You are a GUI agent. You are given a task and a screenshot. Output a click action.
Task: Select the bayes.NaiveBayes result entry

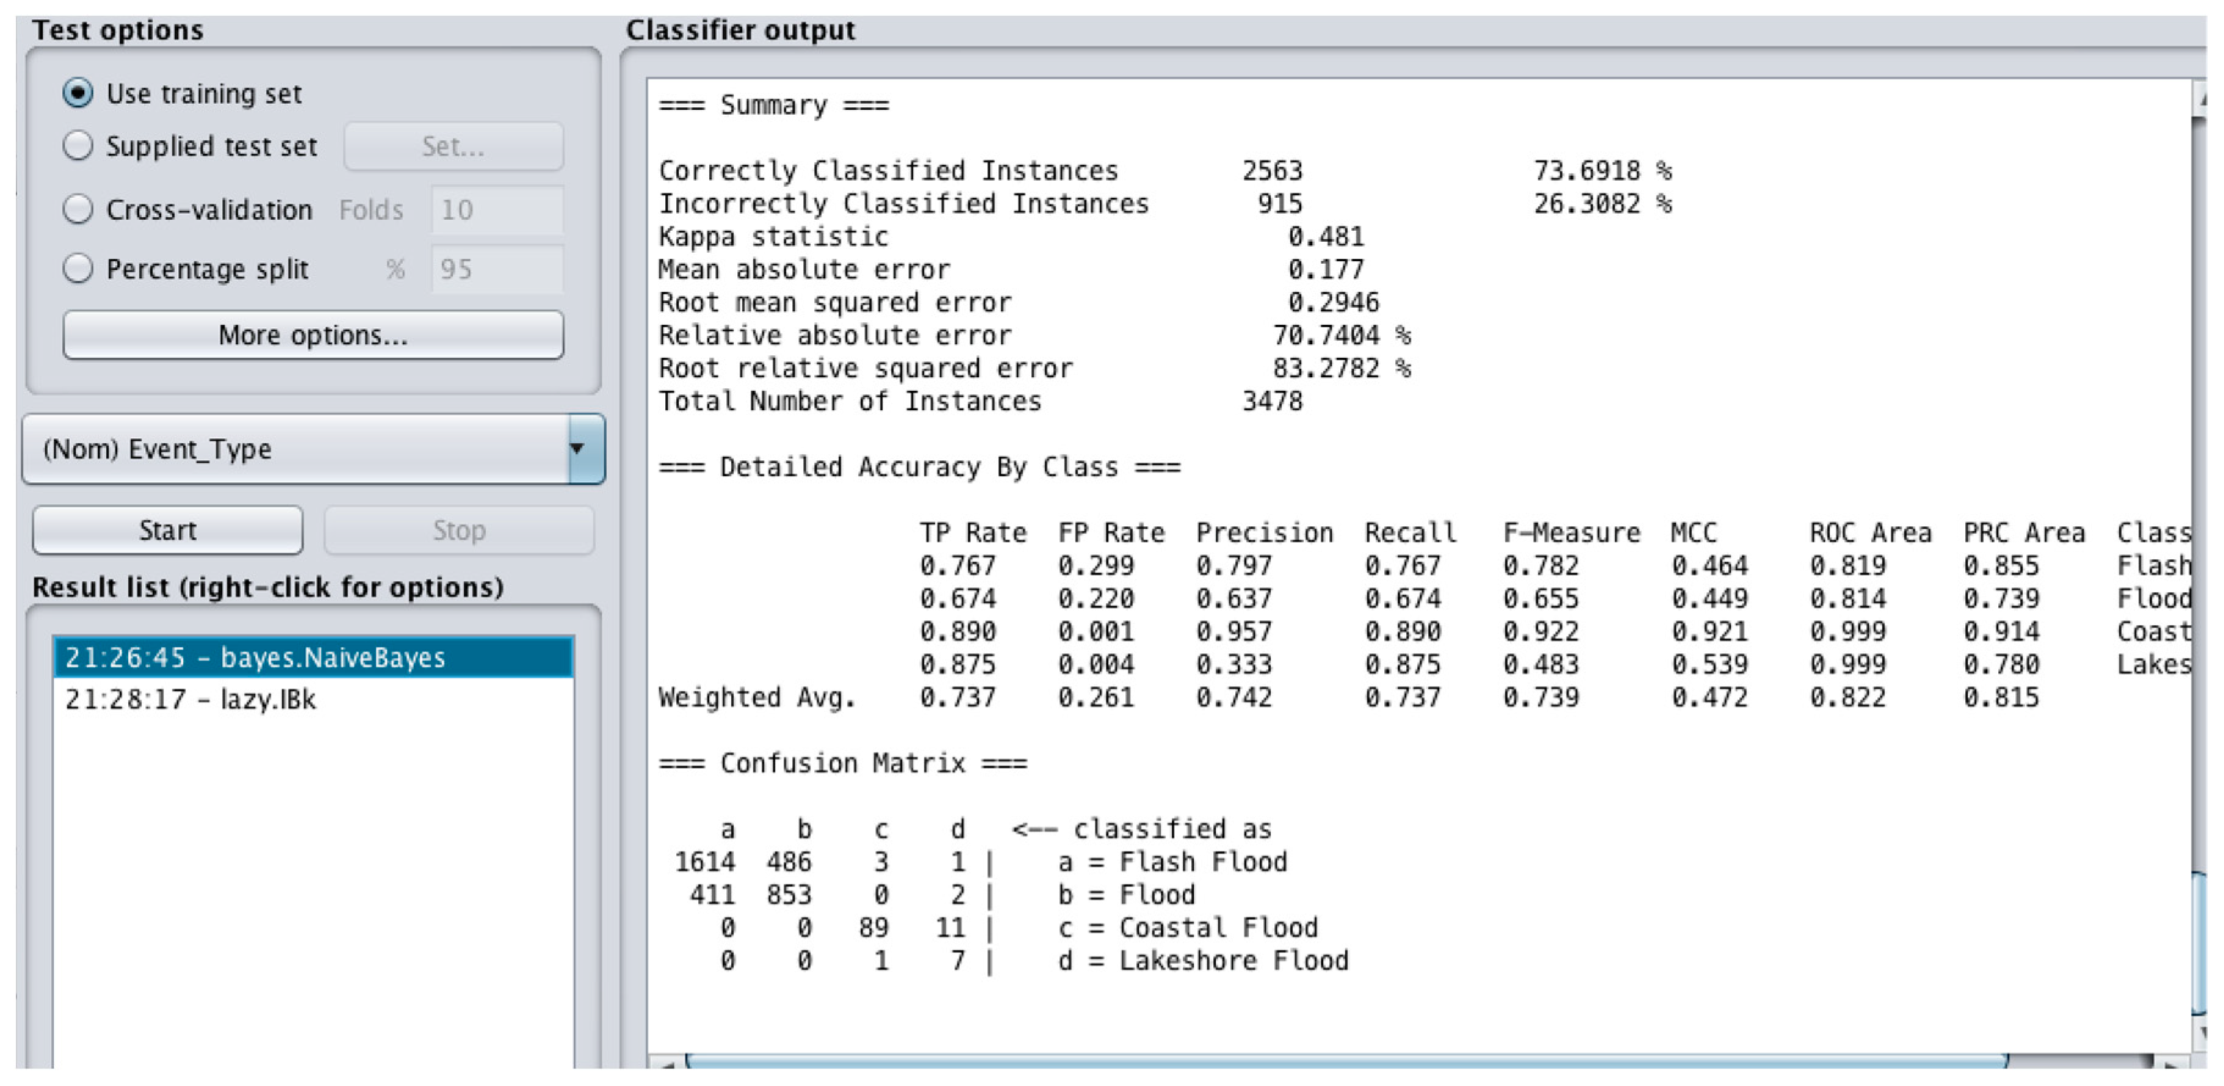[x=312, y=658]
